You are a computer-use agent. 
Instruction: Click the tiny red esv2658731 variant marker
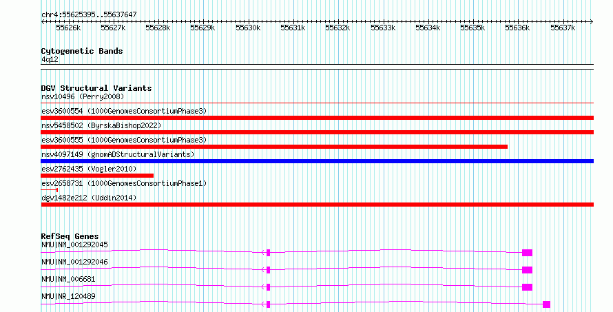(50, 190)
